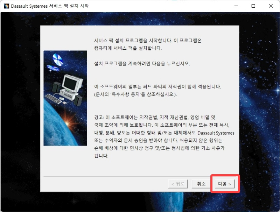This screenshot has width=280, height=212.
Task: Click the line '컴퓨터에 서비스 팩을 설치합니다.'
Action: pyautogui.click(x=128, y=48)
